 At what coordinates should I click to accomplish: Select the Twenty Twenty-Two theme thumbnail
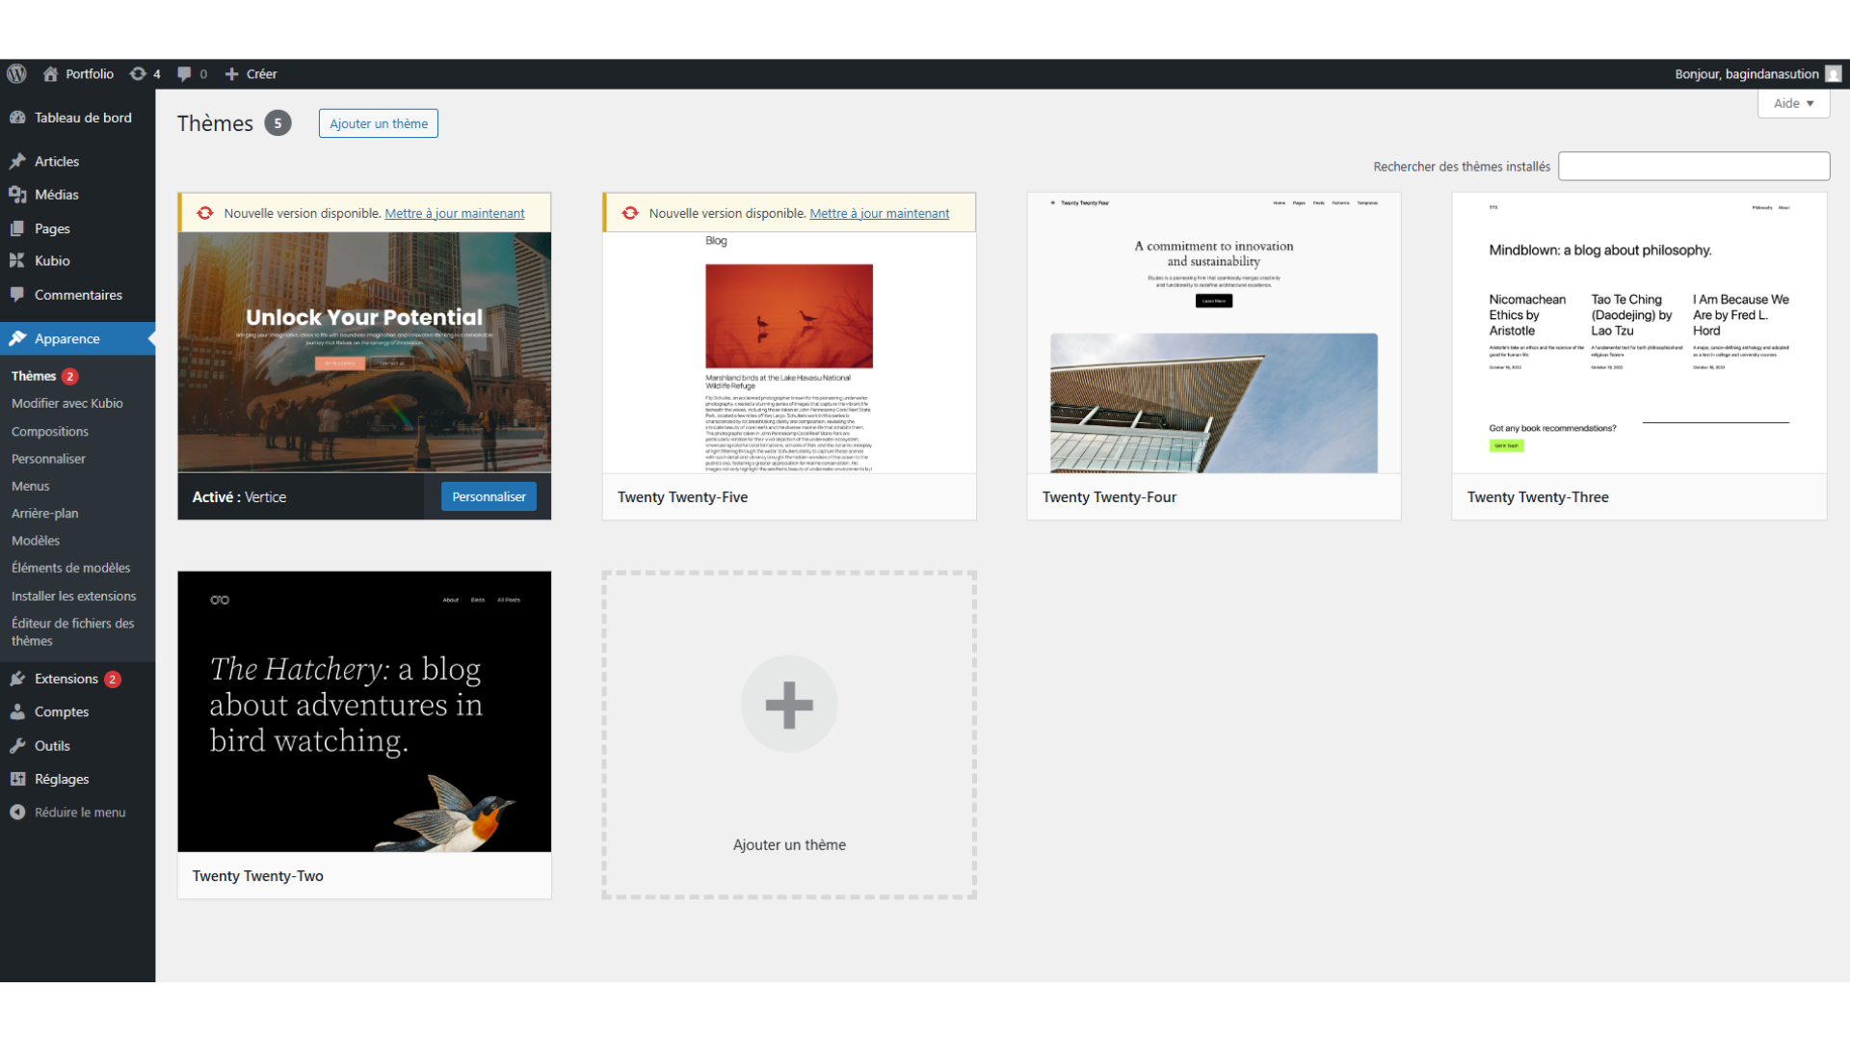pyautogui.click(x=364, y=711)
